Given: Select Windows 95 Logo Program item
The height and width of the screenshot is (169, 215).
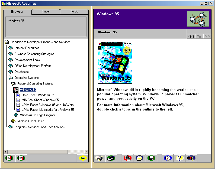Looking at the screenshot, I should (x=37, y=115).
